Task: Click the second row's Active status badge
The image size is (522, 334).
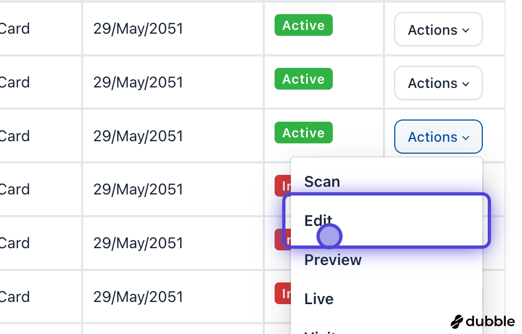Action: pos(303,79)
